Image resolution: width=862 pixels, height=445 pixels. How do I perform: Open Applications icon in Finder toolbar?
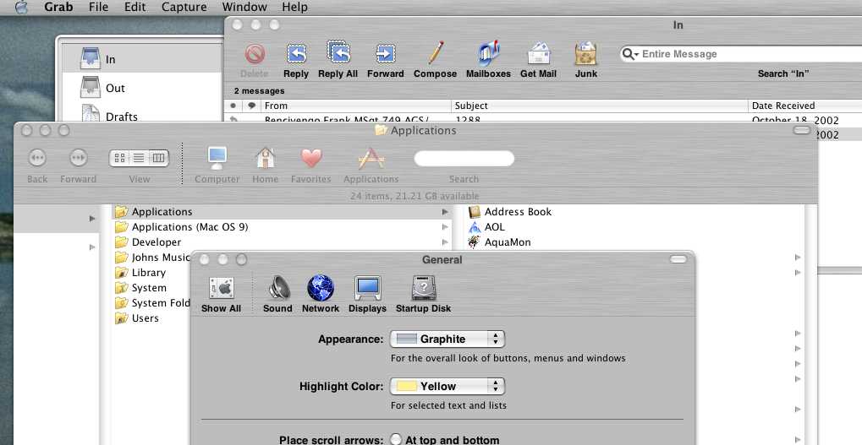(371, 159)
